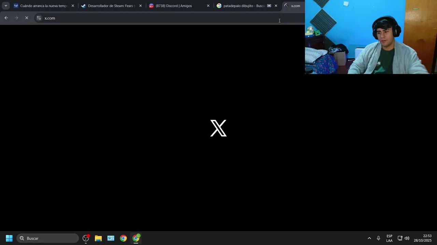Open site information icon in address bar
The image size is (437, 245).
39,18
